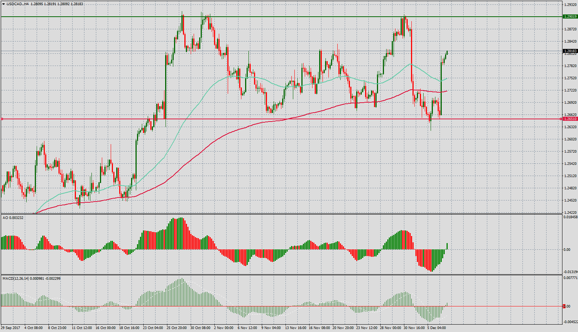This screenshot has height=332, width=578.
Task: Click the 29 Sep 2017 time label
Action: point(10,328)
